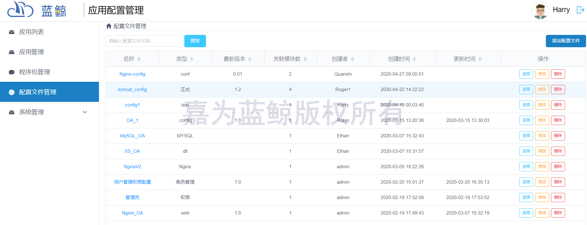Click the home icon in breadcrumb
Viewport: 587px width, 225px height.
point(109,26)
